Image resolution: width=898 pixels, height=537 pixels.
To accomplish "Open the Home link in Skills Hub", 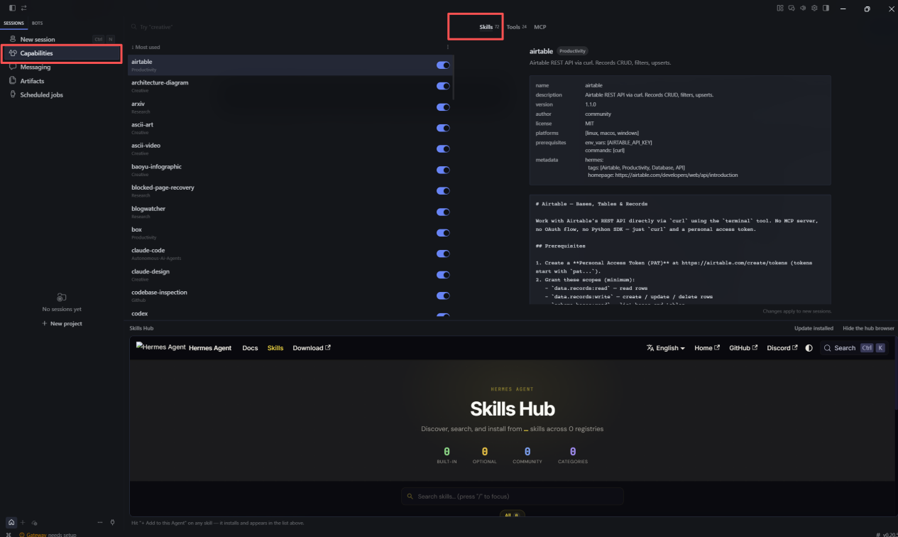I will [x=707, y=348].
